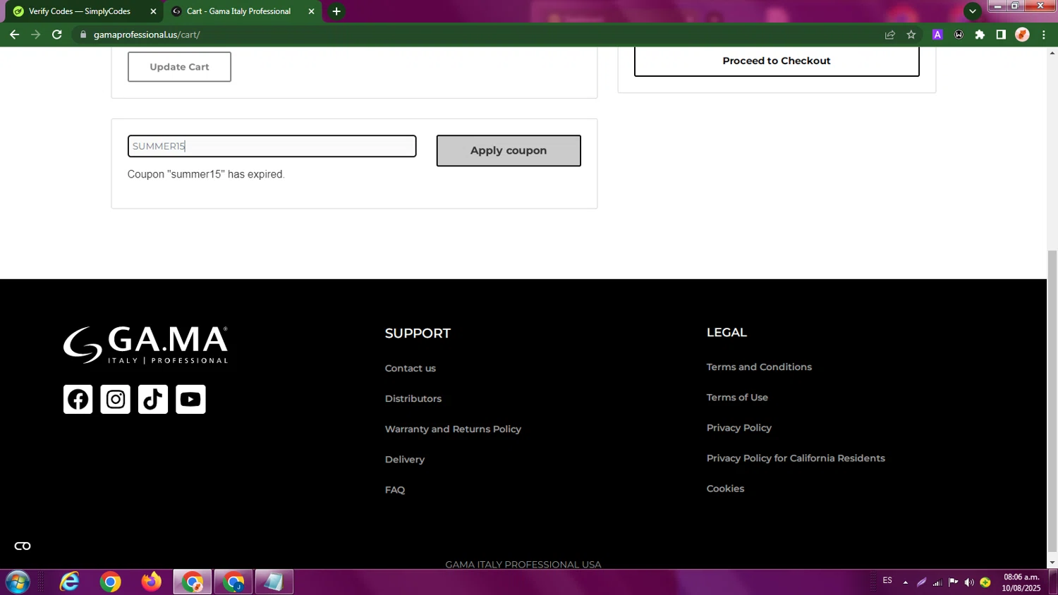Viewport: 1058px width, 595px height.
Task: Click the Proceed to Checkout button
Action: point(777,61)
